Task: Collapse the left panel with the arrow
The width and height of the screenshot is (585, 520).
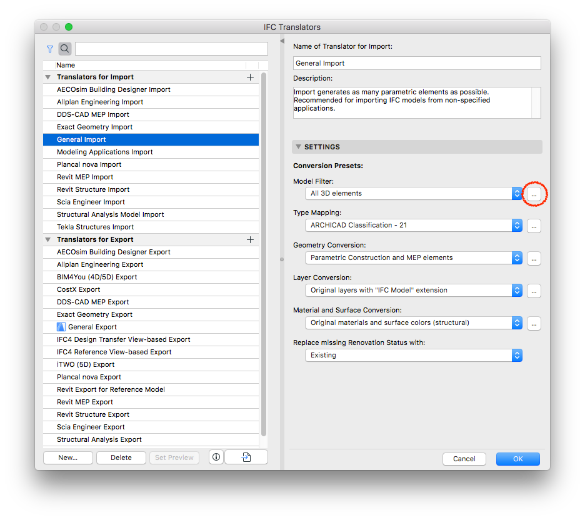Action: (x=282, y=41)
